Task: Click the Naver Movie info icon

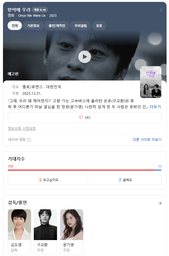Action: (x=29, y=140)
